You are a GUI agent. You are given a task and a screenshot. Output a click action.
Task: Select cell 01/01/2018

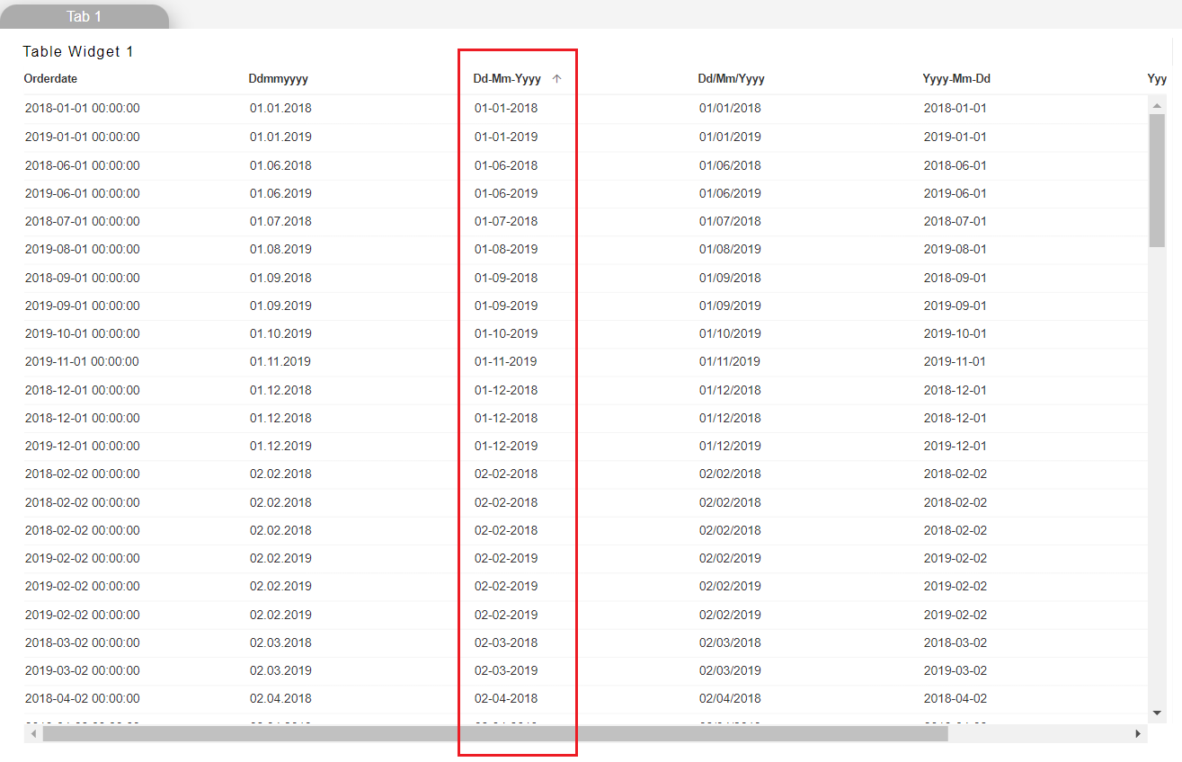730,109
